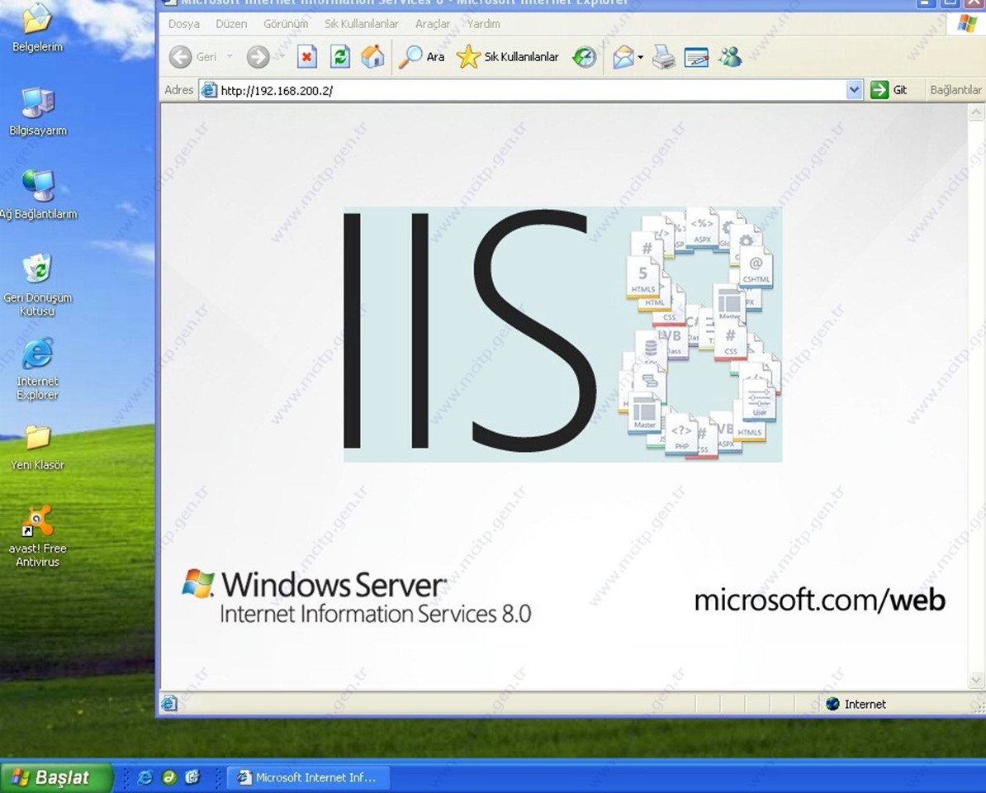Screen dimensions: 986x793
Task: Select the Belgelerim desktop icon
Action: (37, 28)
